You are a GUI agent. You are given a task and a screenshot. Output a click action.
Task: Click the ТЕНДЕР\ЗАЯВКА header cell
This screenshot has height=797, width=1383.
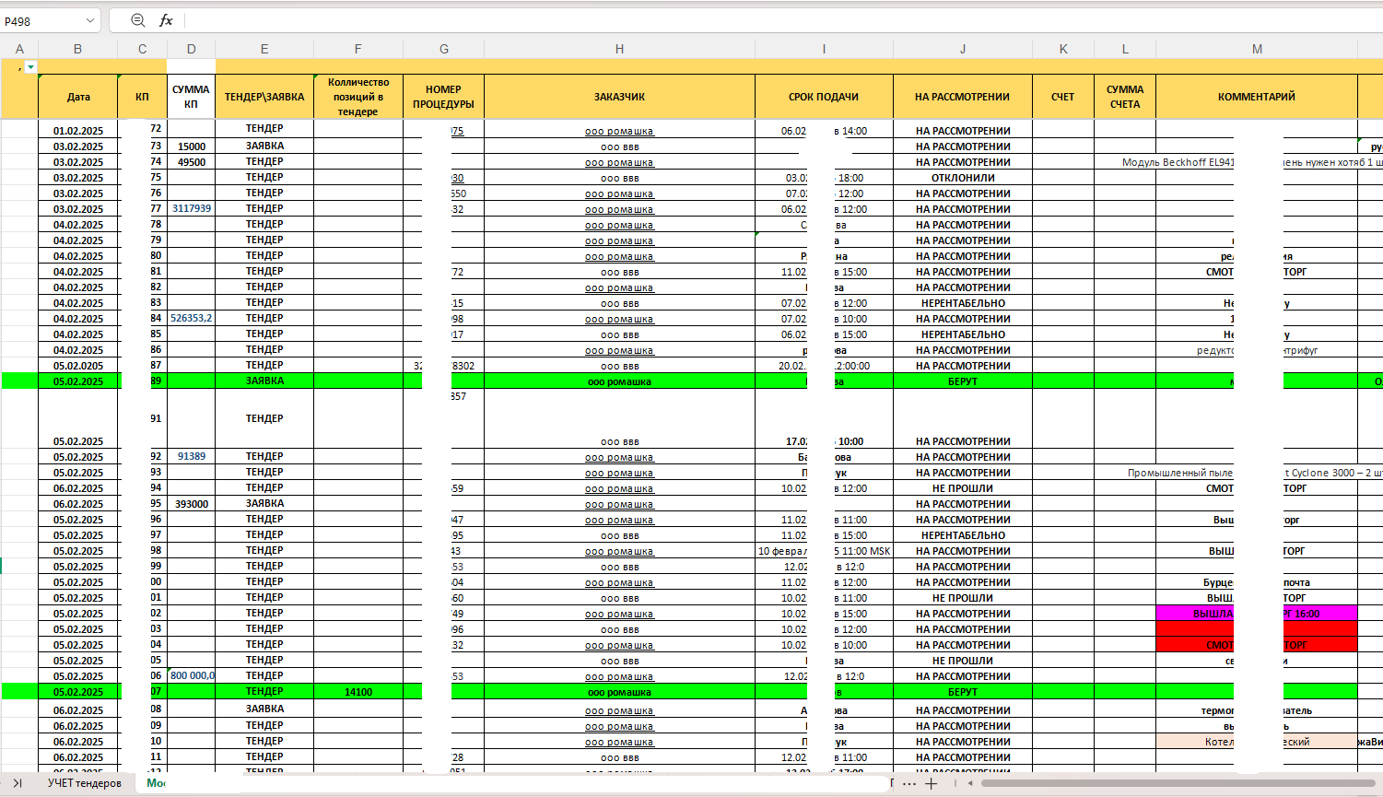pyautogui.click(x=264, y=97)
